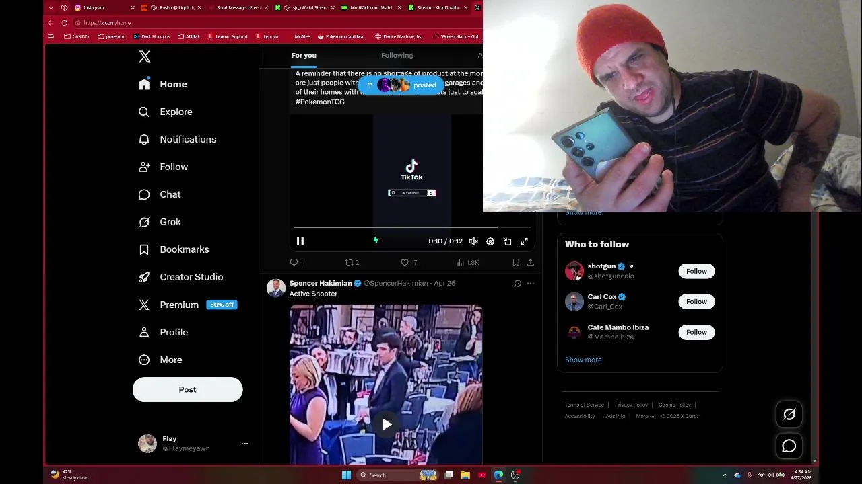This screenshot has height=484, width=862.
Task: Open Explore from sidebar
Action: pyautogui.click(x=165, y=112)
